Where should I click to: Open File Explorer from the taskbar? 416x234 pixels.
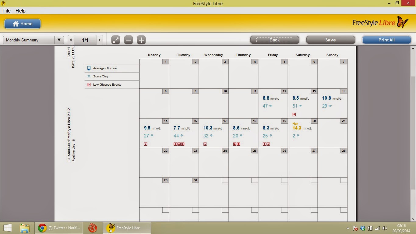(x=25, y=228)
